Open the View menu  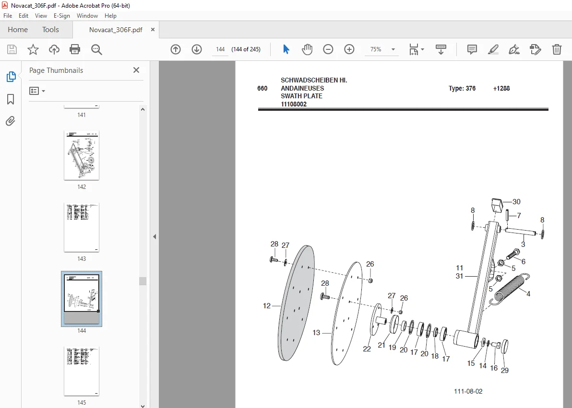click(41, 16)
